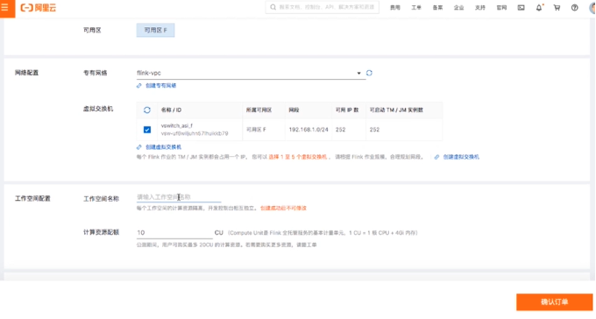Open the flink-vpc dropdown

pyautogui.click(x=251, y=73)
